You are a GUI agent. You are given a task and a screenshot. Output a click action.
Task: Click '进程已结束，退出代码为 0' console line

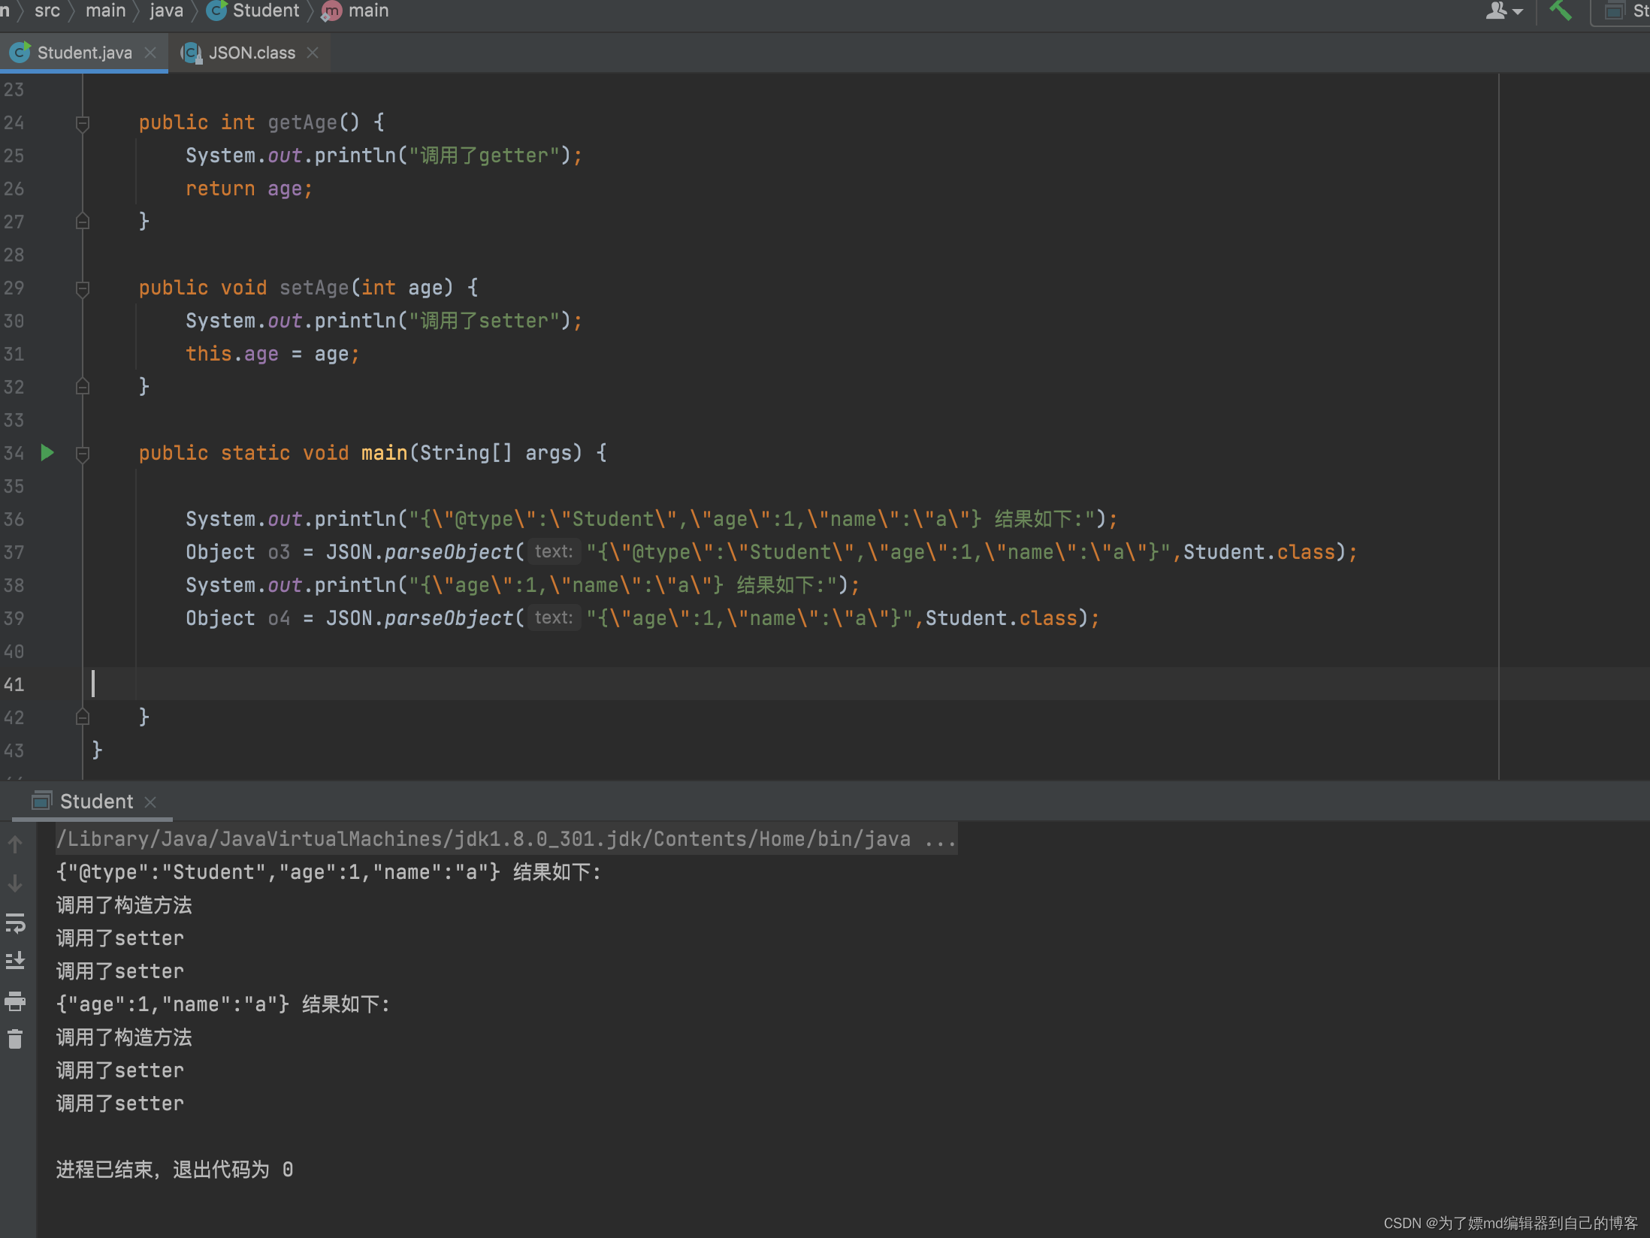(175, 1170)
